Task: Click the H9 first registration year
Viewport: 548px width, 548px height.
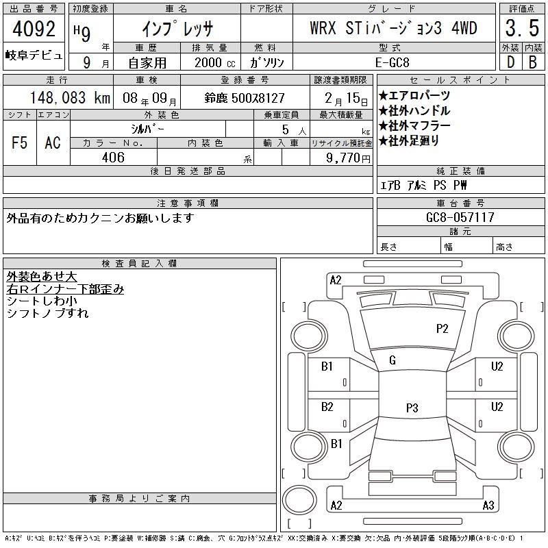Action: [82, 33]
